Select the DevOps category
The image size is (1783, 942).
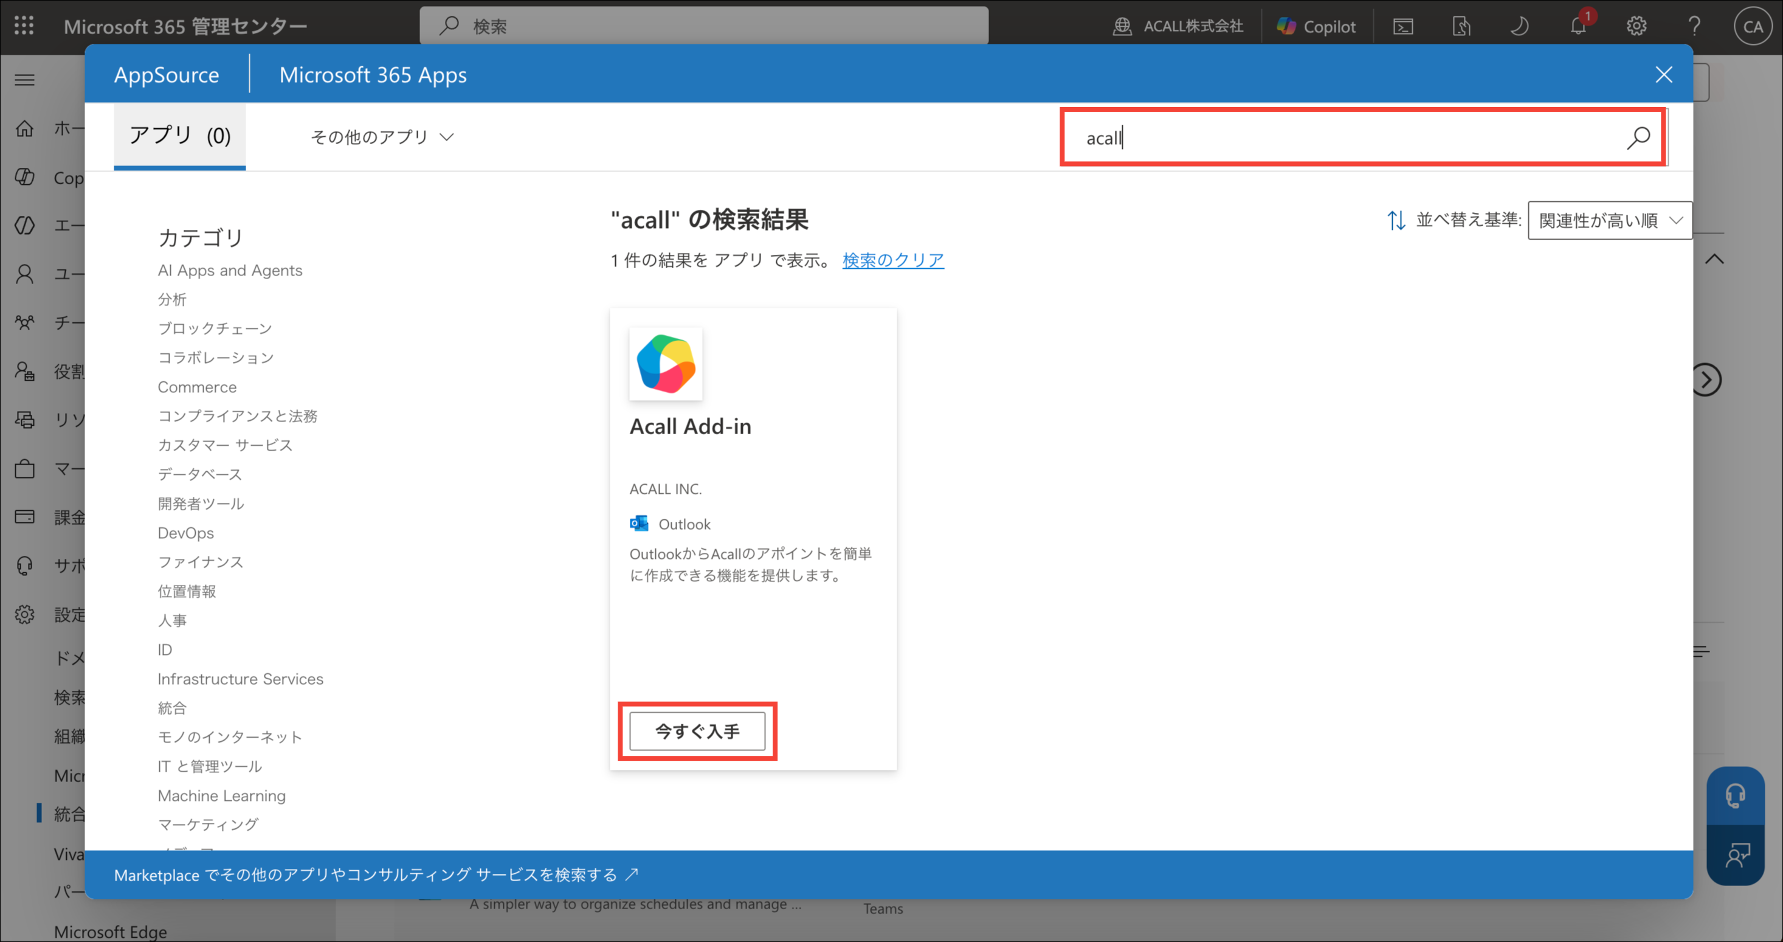[185, 533]
